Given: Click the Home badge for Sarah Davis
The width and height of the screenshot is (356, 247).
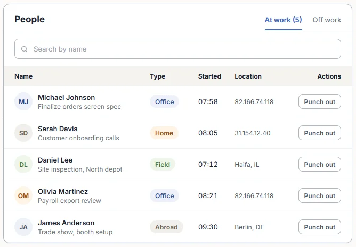Looking at the screenshot, I should [x=164, y=133].
